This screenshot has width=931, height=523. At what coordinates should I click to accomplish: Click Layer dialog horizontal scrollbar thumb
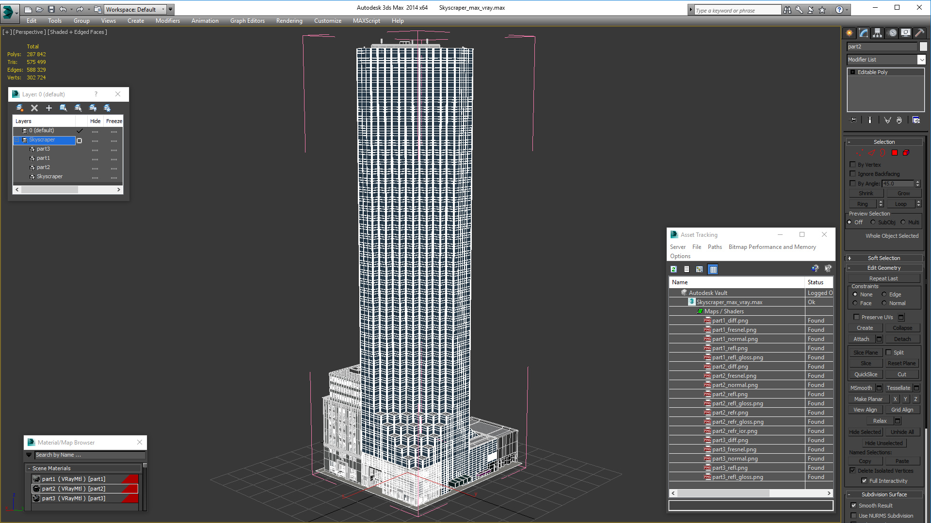(x=49, y=190)
